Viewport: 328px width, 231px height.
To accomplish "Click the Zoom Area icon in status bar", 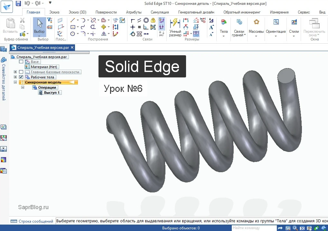I will (288, 228).
